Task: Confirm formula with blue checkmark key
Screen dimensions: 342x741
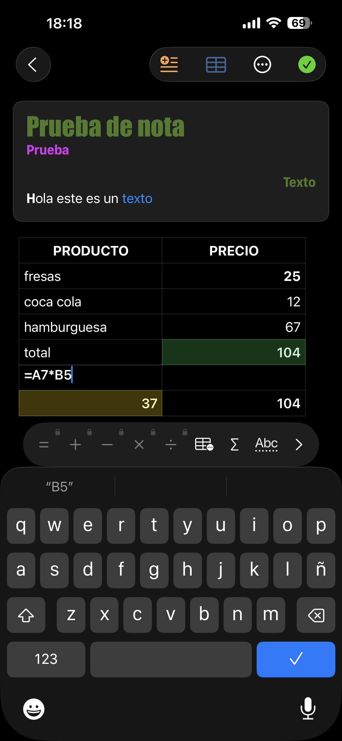Action: [296, 659]
